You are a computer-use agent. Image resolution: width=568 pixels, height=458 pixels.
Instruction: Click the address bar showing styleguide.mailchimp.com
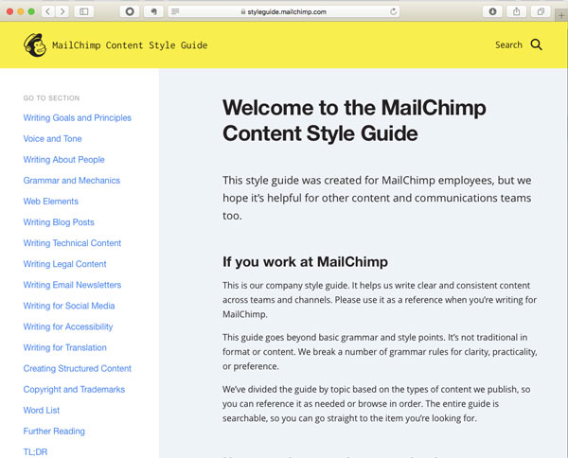pyautogui.click(x=284, y=11)
